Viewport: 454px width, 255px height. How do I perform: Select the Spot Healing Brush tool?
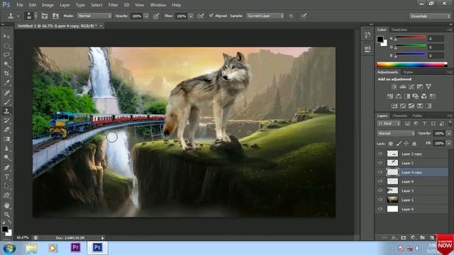(6, 93)
